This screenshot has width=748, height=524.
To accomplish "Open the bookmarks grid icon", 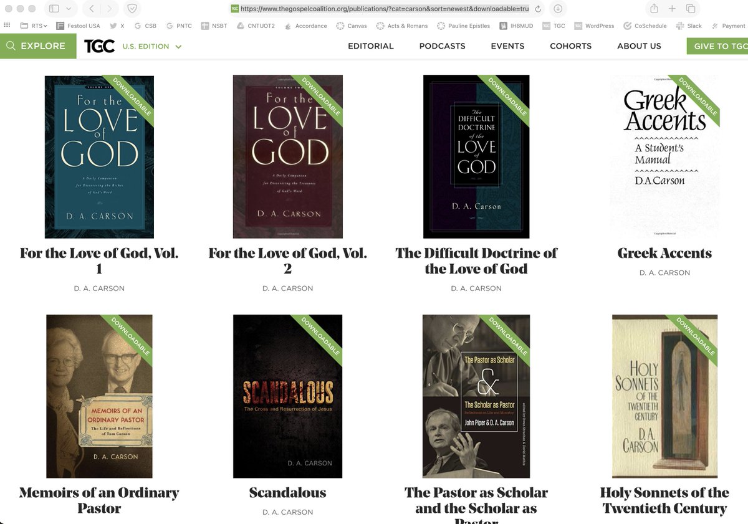I will click(7, 26).
